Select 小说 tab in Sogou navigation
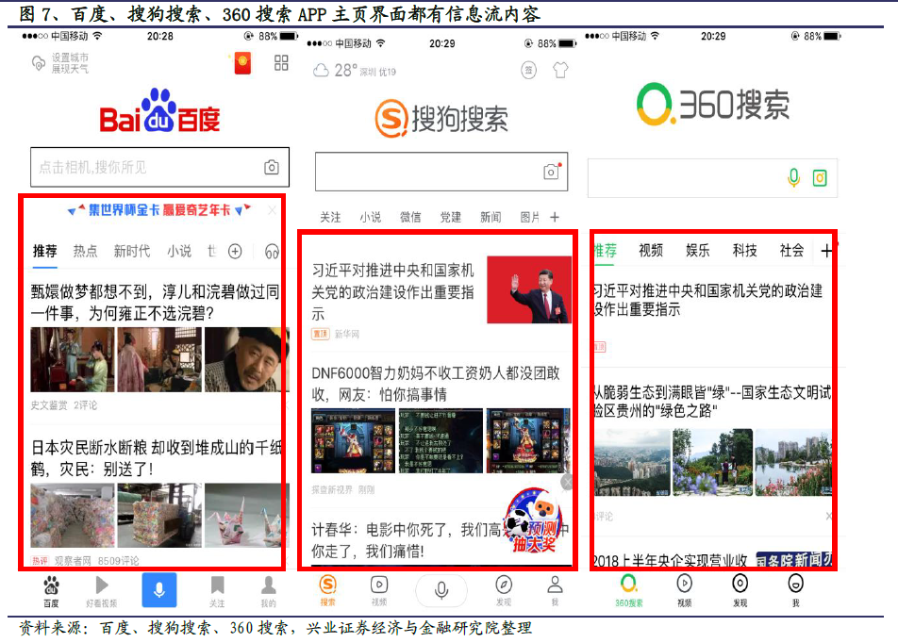898x643 pixels. (370, 217)
